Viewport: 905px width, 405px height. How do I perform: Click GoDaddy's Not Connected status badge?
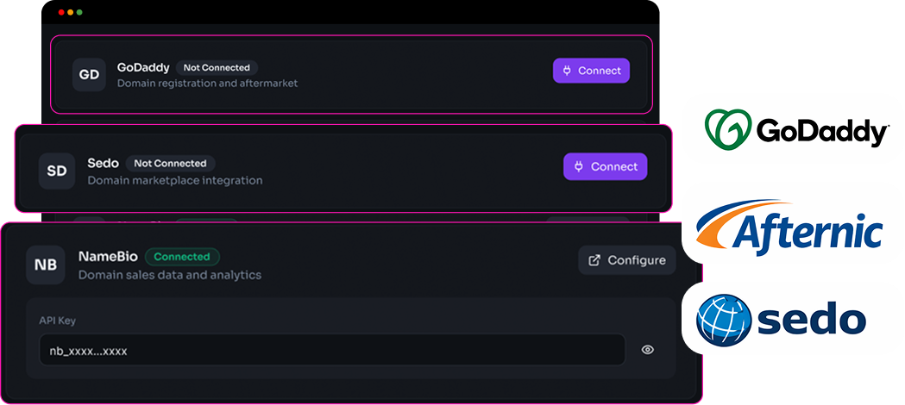pos(217,67)
